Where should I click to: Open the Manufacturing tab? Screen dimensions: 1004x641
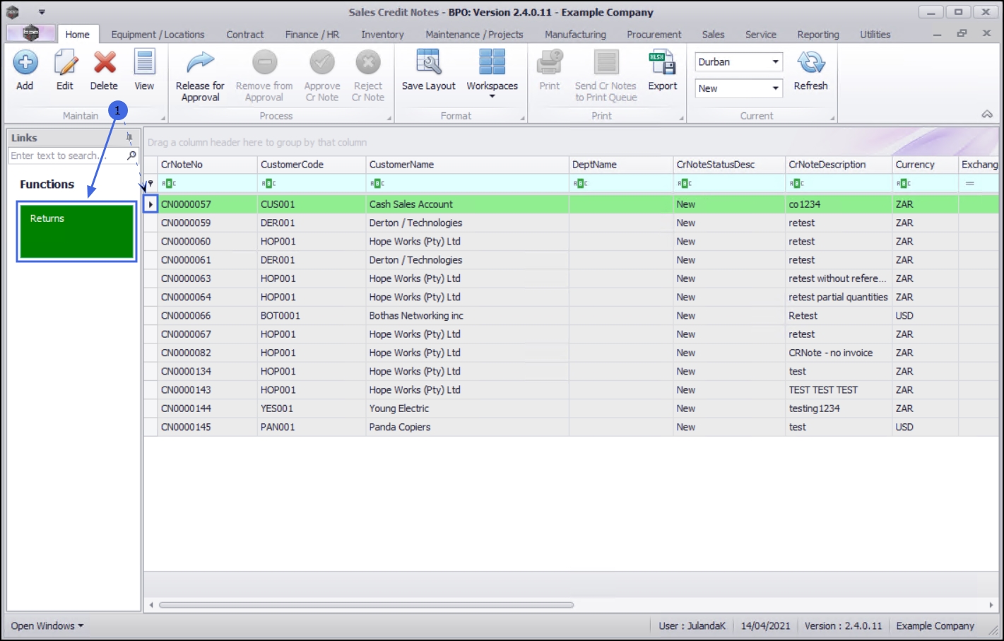(575, 35)
